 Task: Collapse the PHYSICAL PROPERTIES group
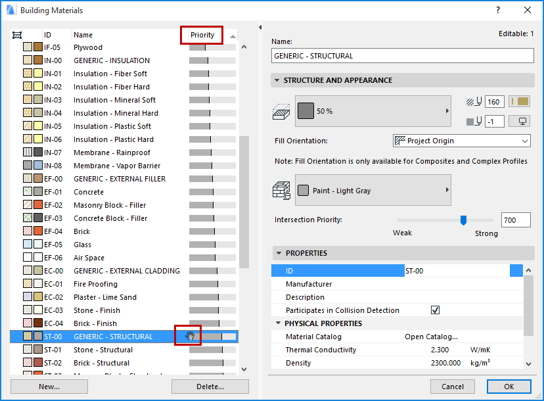click(278, 323)
